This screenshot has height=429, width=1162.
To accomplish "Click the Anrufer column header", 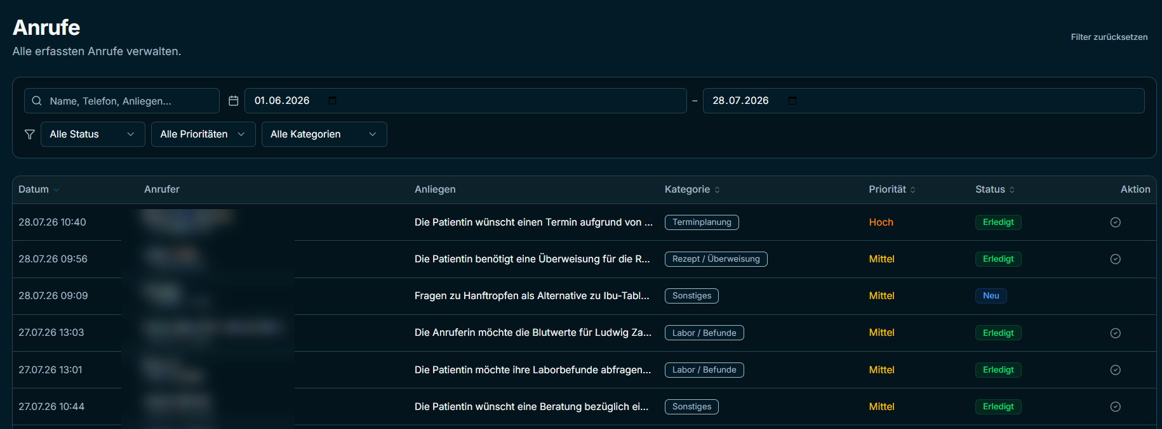I will pyautogui.click(x=162, y=189).
